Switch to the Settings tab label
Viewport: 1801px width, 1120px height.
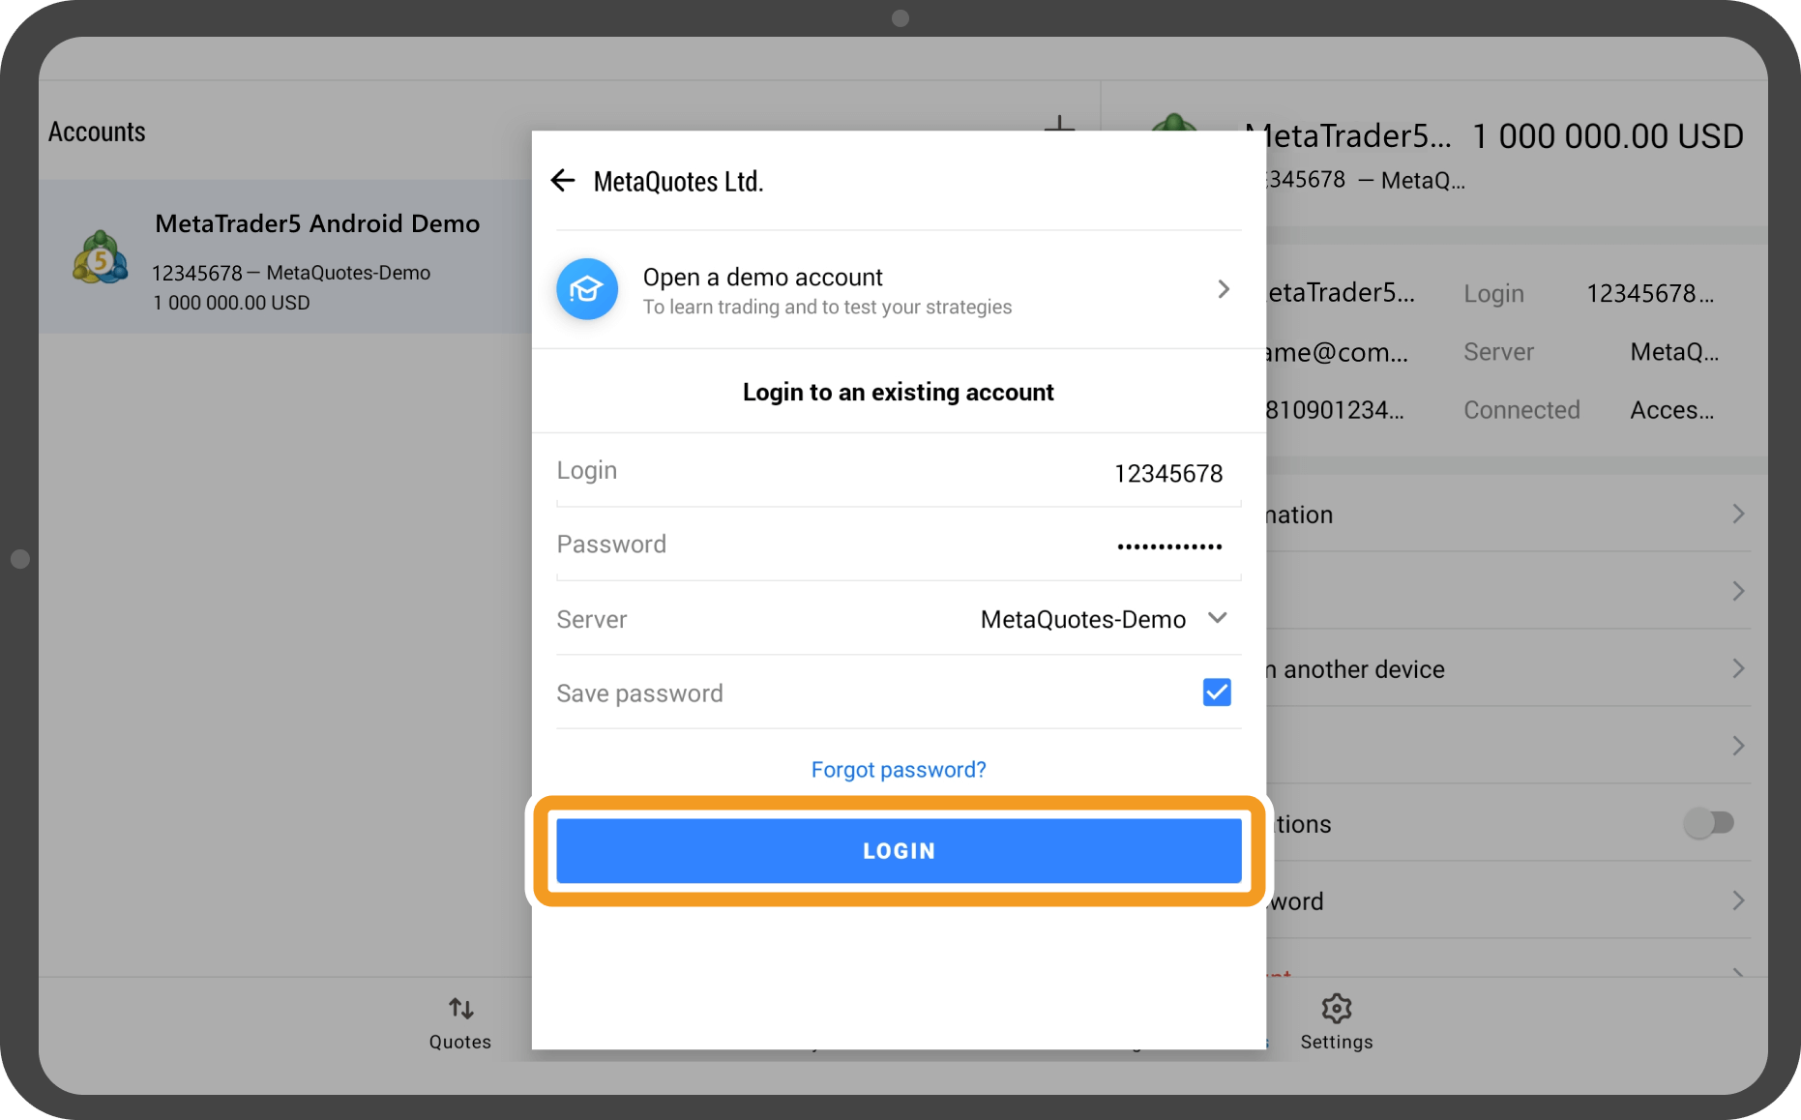[x=1336, y=1042]
